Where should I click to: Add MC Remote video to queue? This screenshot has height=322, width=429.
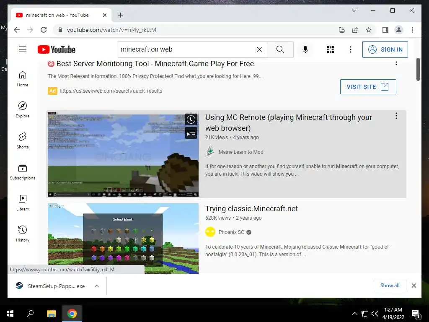pos(191,133)
